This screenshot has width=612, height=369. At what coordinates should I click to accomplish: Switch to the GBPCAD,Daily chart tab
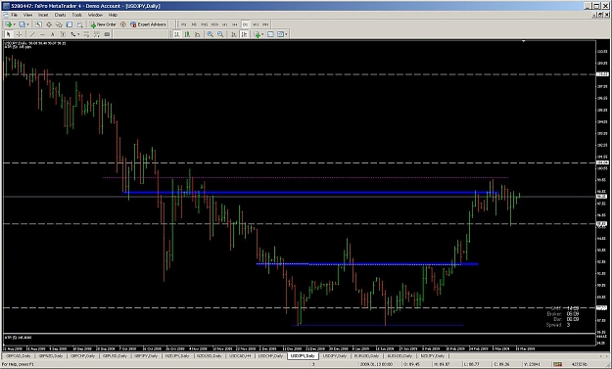pyautogui.click(x=18, y=356)
